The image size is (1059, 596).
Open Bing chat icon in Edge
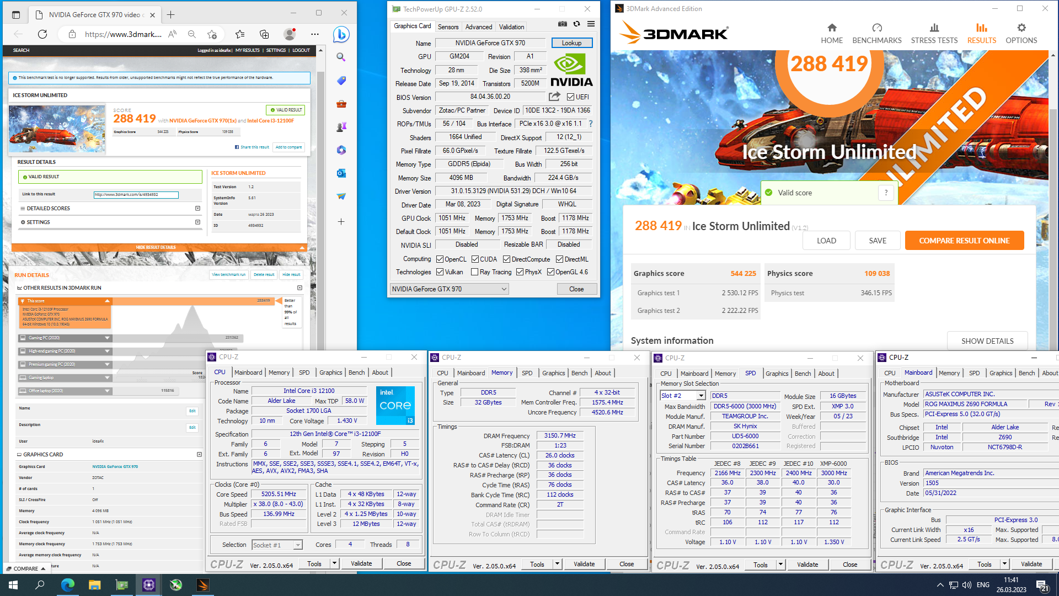click(341, 34)
